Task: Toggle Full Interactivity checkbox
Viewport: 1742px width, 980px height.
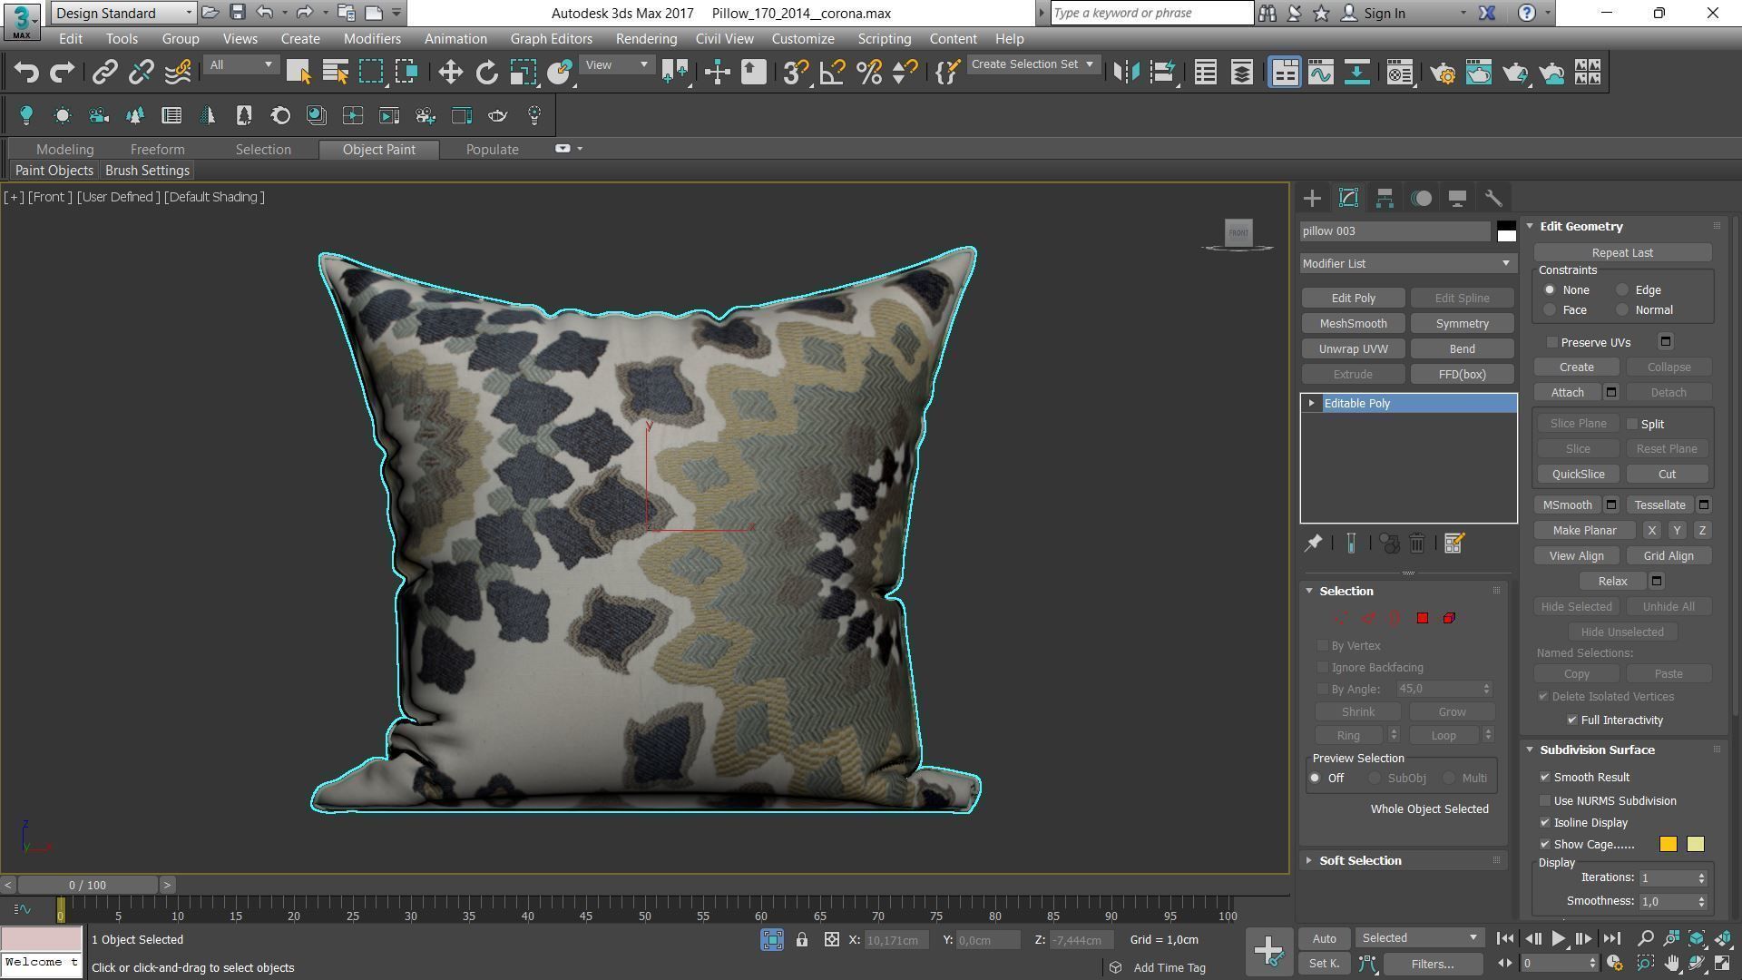Action: (x=1572, y=720)
